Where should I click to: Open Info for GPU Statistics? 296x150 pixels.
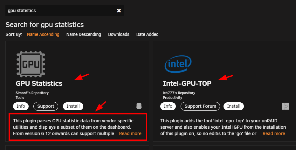21,106
